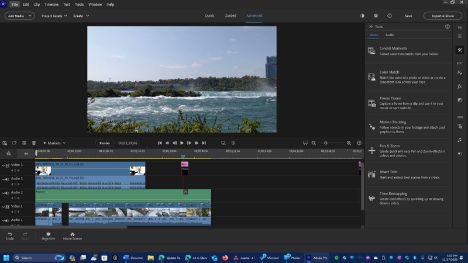Open the Color Match tool
468x263 pixels.
click(408, 77)
